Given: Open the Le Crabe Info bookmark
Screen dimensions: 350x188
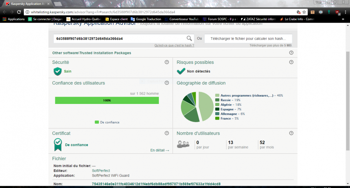Looking at the screenshot, I should pyautogui.click(x=297, y=19).
